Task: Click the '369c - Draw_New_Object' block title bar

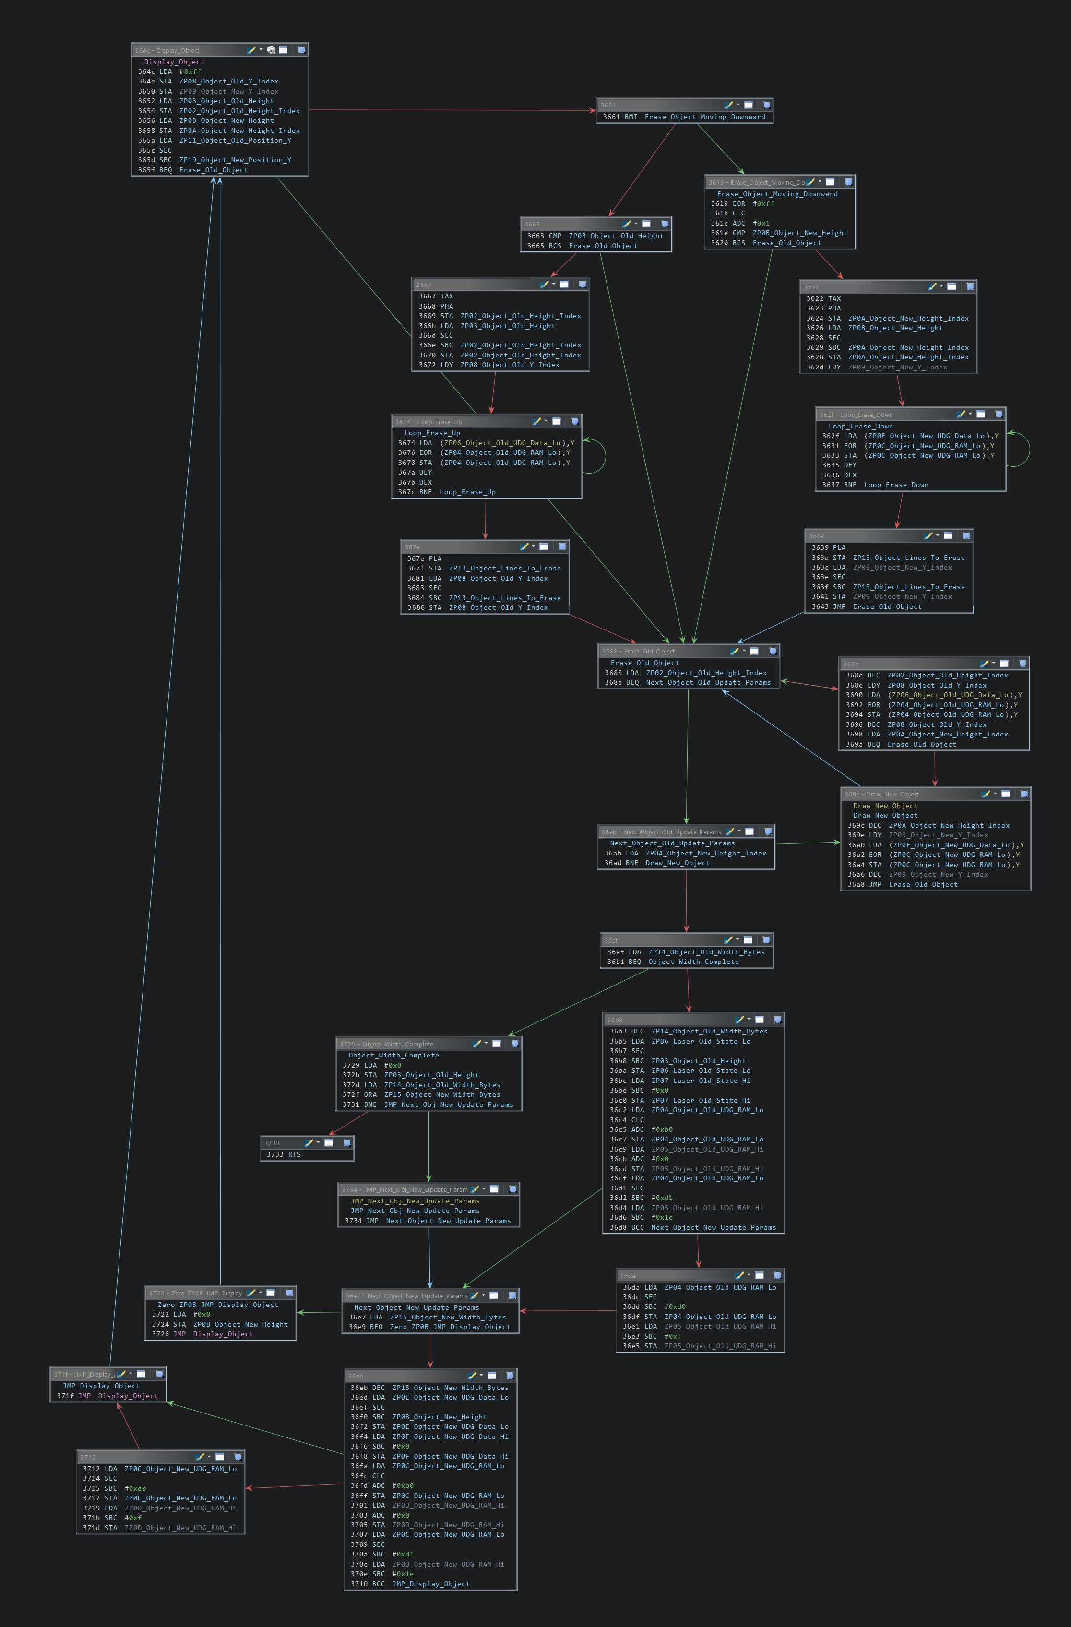Action: pos(936,794)
